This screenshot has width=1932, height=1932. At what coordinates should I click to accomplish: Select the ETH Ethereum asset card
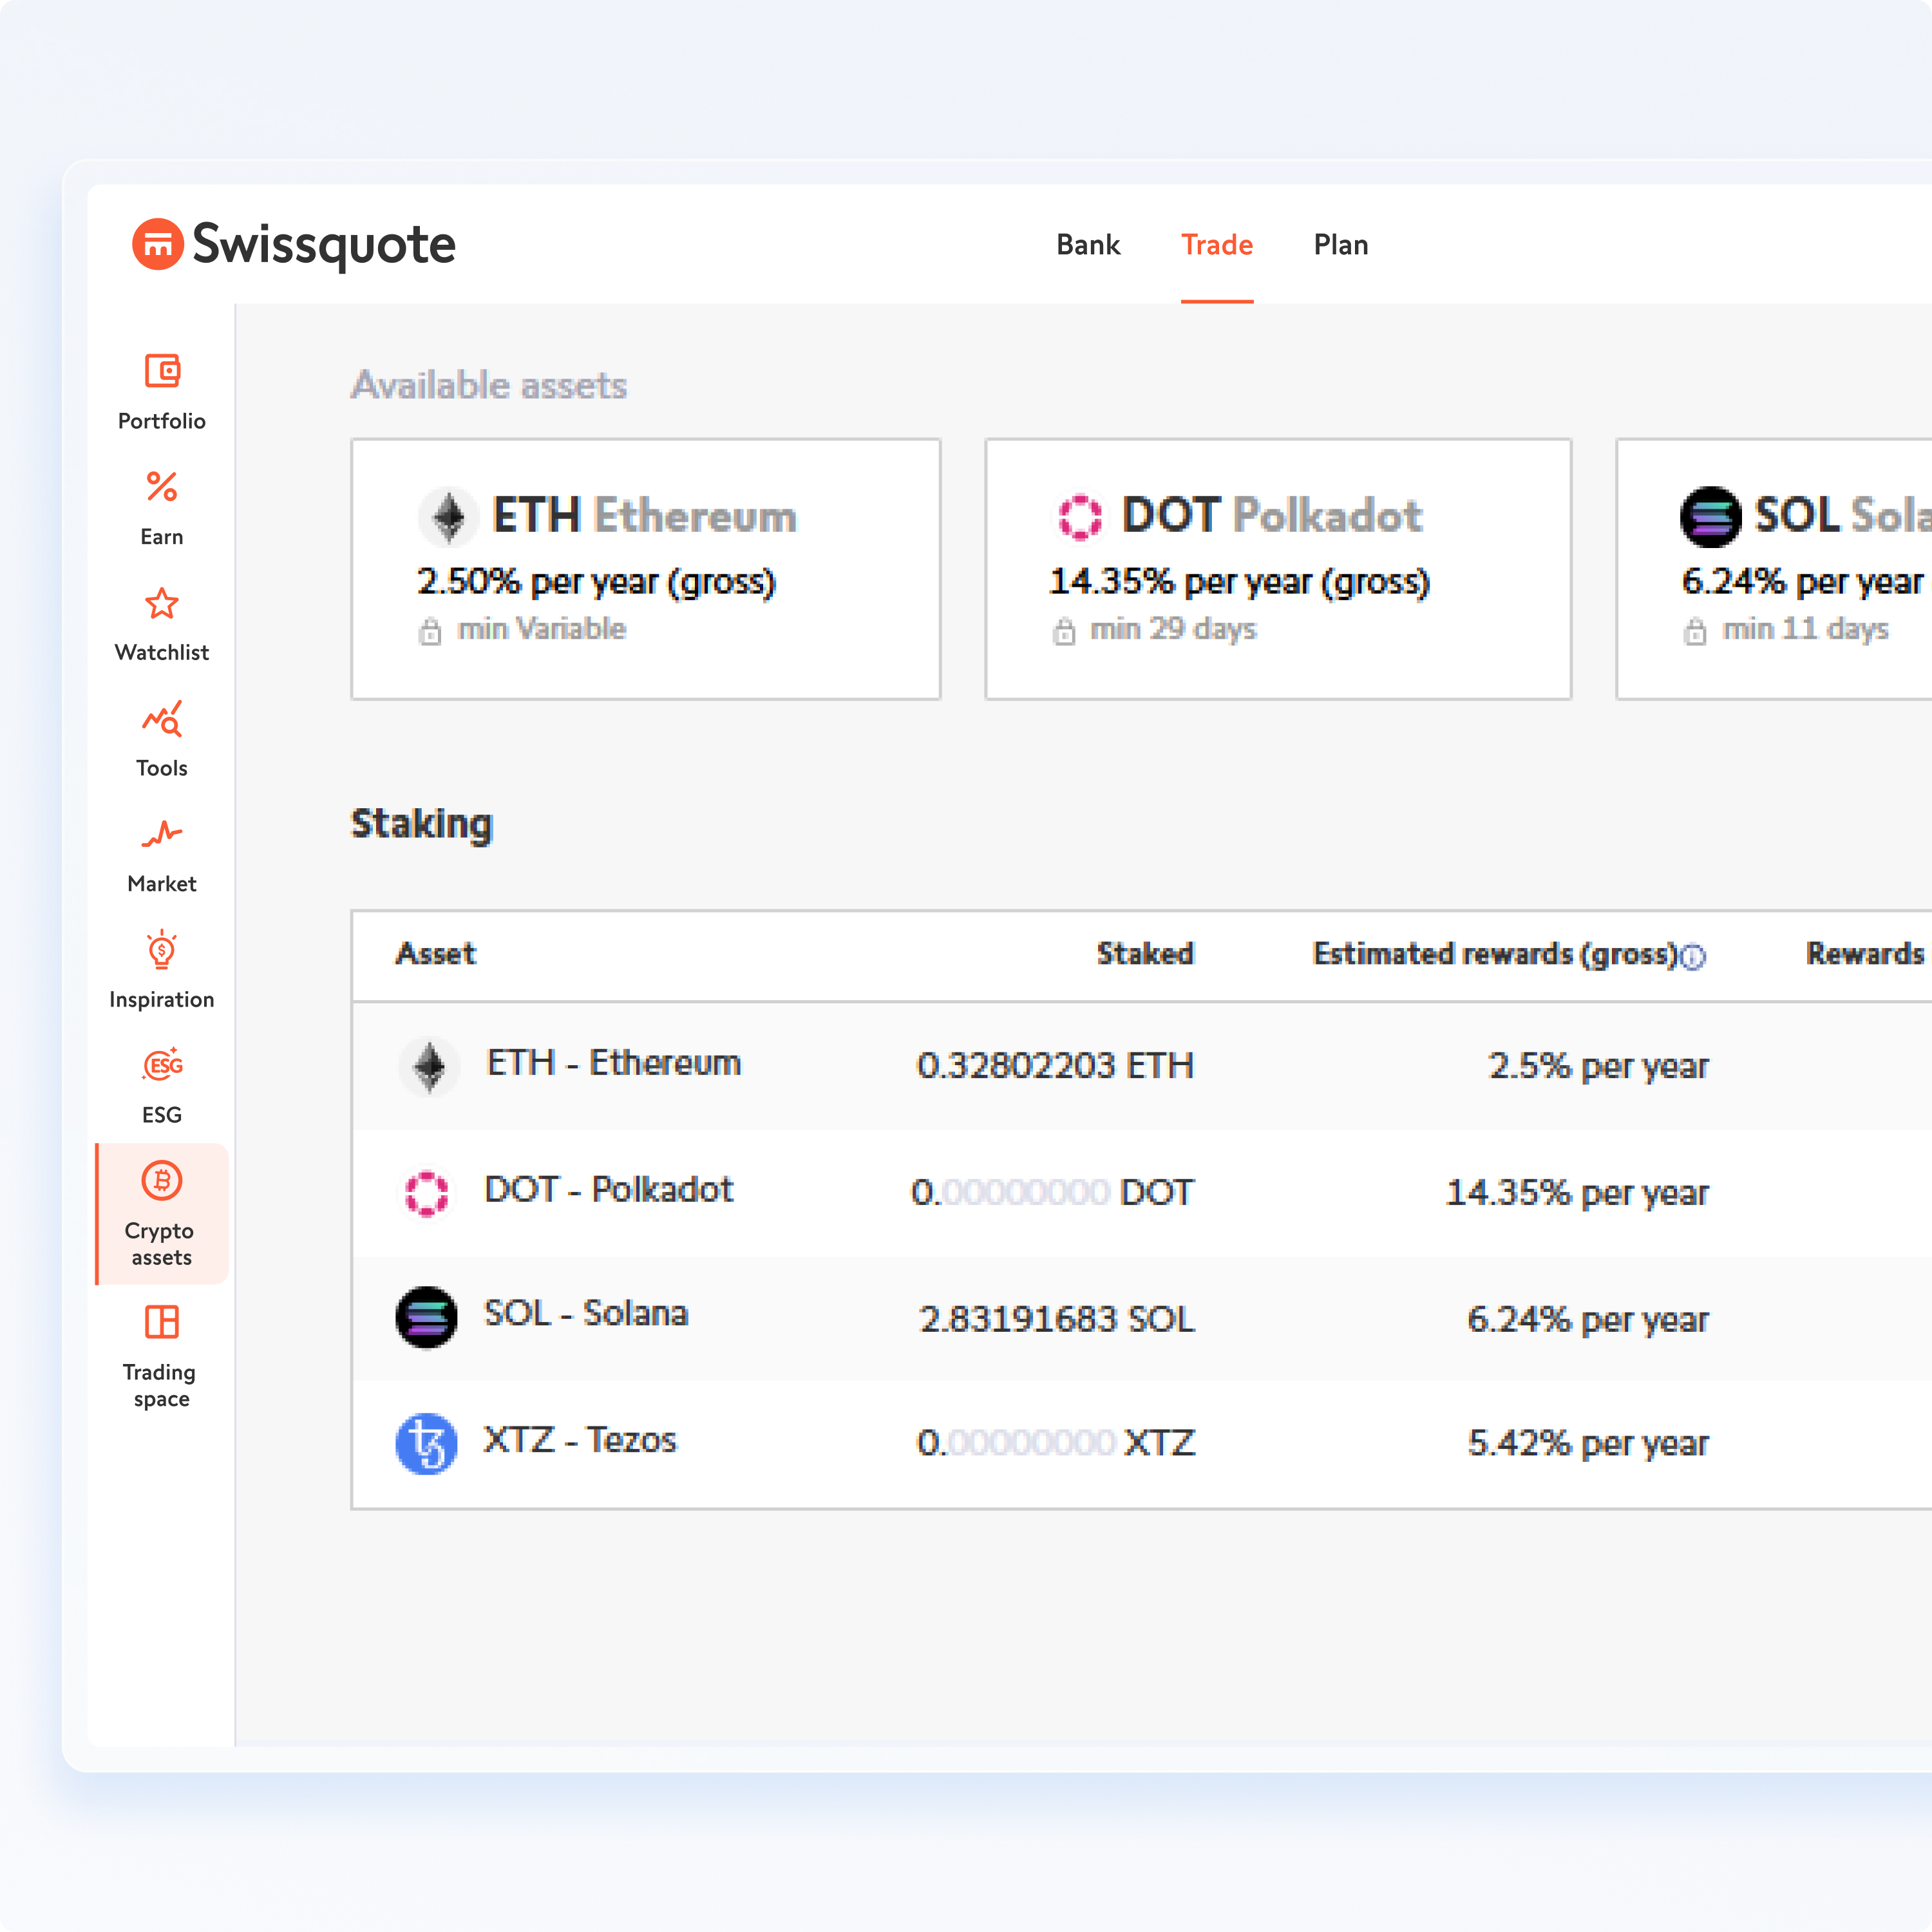pos(645,567)
